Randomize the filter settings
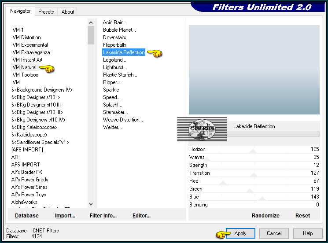 coord(265,216)
